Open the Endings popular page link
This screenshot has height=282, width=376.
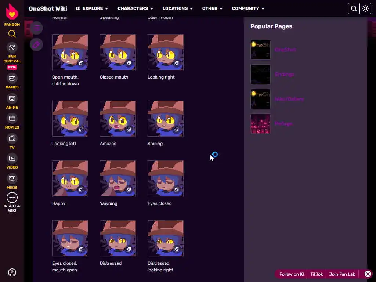coord(285,74)
